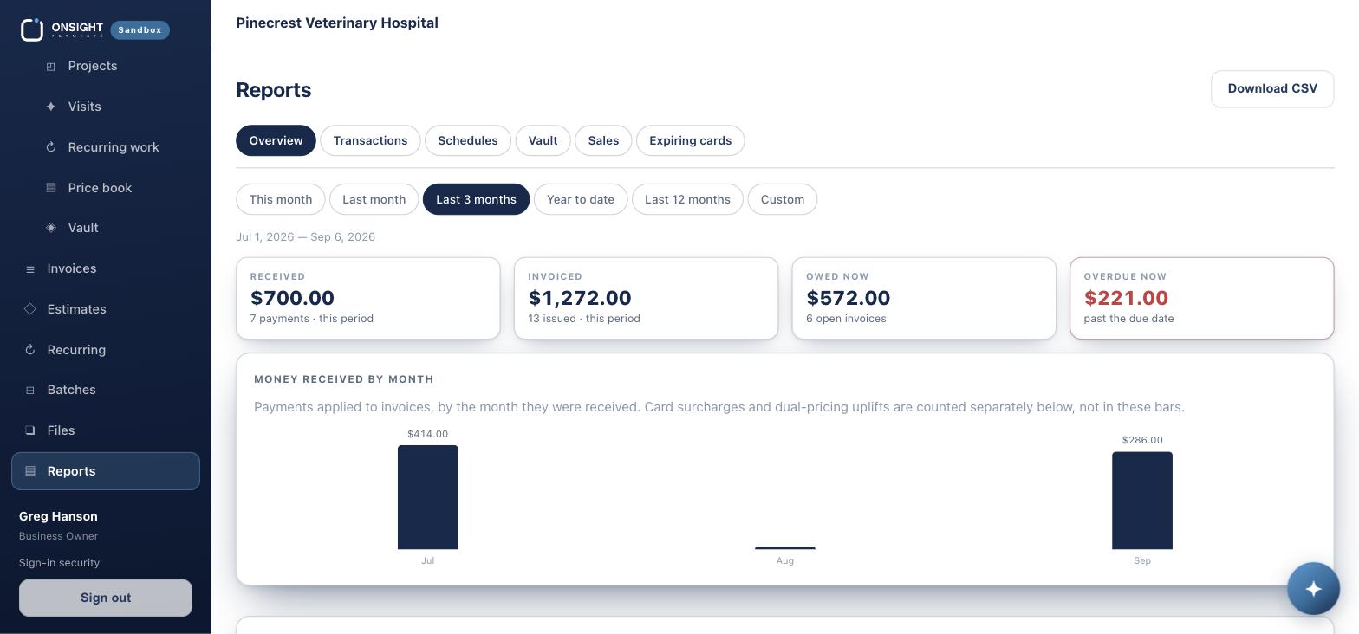Open the Sign-in security link

[x=59, y=563]
